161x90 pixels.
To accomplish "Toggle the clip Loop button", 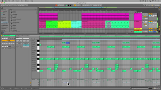I will coord(8,40).
